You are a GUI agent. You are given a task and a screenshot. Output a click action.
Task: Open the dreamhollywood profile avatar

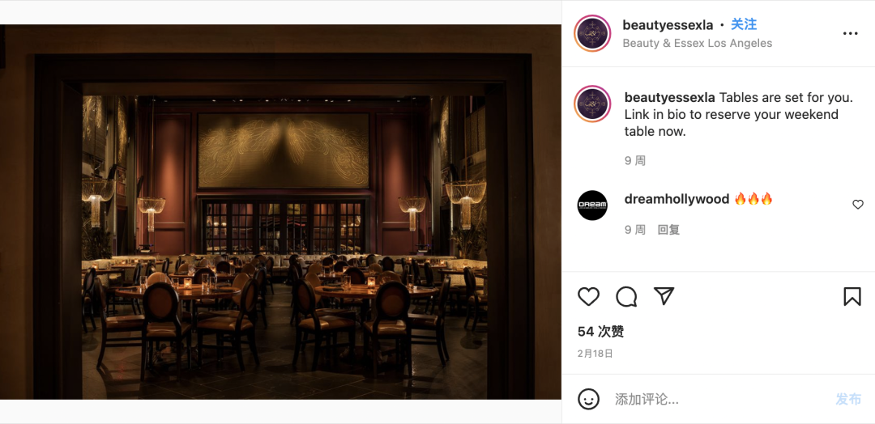(592, 206)
